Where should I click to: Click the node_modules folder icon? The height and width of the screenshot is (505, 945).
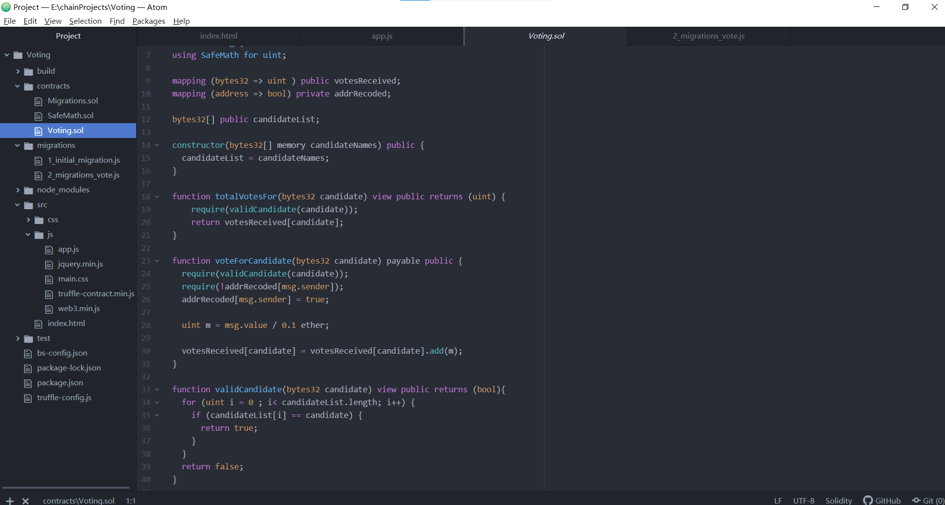[29, 190]
